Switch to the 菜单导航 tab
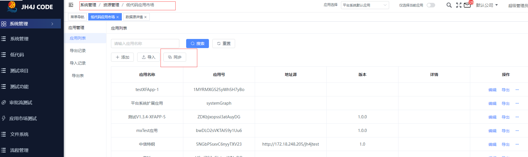528x157 pixels. (77, 17)
